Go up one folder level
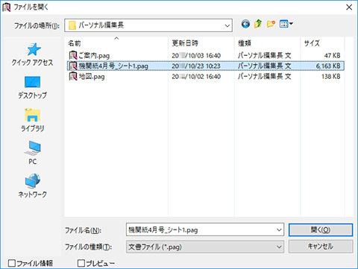 258,24
